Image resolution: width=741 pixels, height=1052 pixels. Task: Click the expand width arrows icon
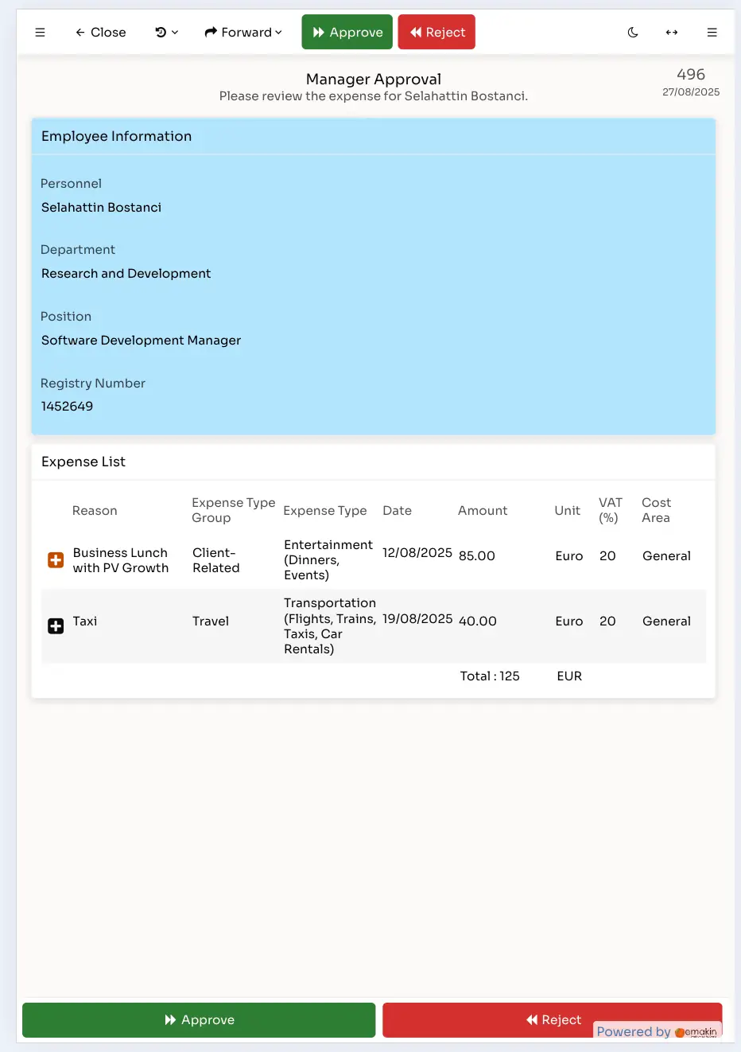(x=672, y=32)
